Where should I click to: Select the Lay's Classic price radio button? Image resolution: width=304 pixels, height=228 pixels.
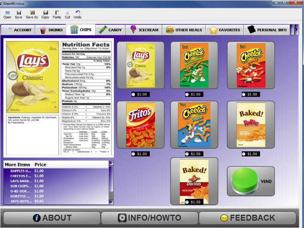pos(134,94)
